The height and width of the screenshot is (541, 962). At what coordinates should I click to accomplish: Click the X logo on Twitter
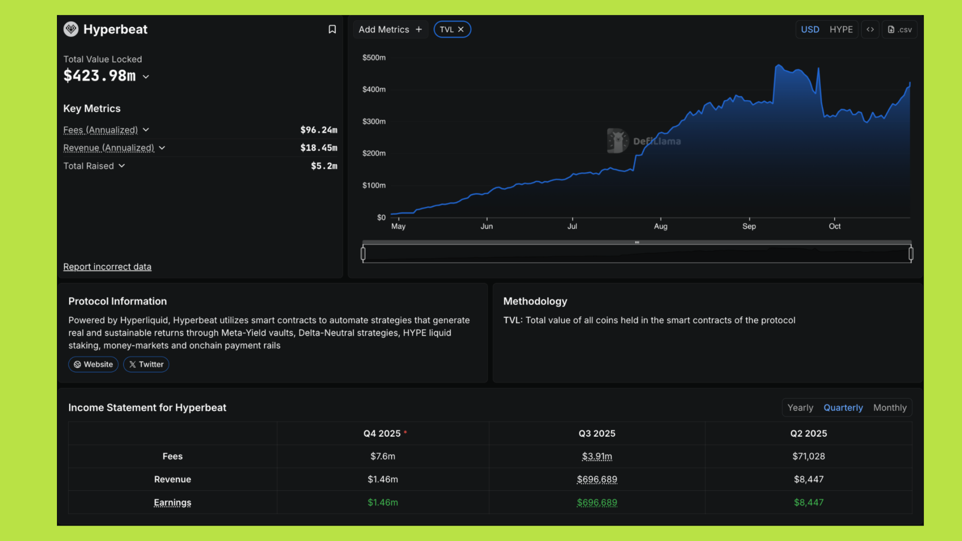[x=132, y=364]
